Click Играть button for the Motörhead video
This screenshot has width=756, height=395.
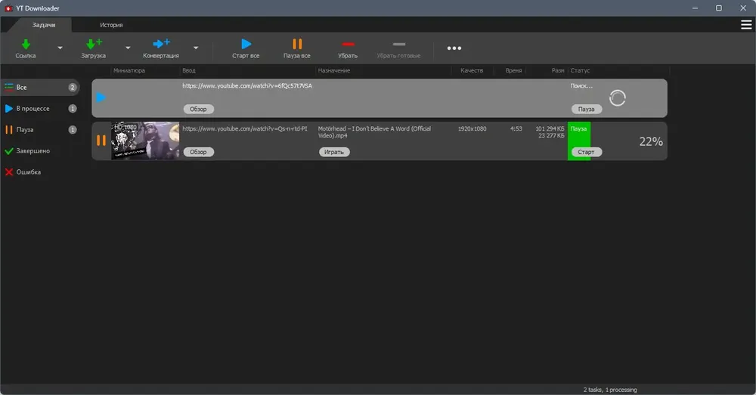click(x=334, y=152)
